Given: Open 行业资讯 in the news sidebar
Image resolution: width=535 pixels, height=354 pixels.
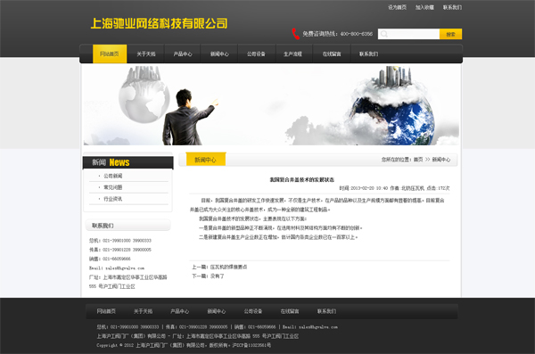Looking at the screenshot, I should 113,199.
